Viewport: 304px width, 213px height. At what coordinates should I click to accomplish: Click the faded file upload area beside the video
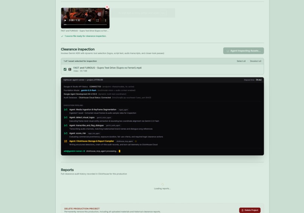[x=143, y=13]
